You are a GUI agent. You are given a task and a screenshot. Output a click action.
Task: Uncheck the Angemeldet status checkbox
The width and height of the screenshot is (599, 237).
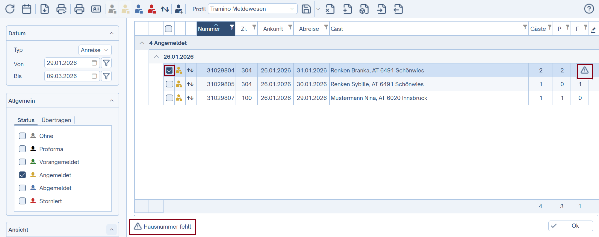pyautogui.click(x=22, y=175)
